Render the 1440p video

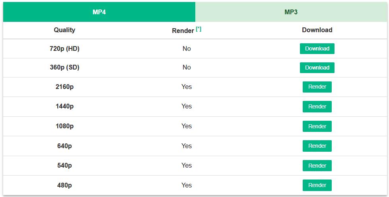click(x=317, y=106)
